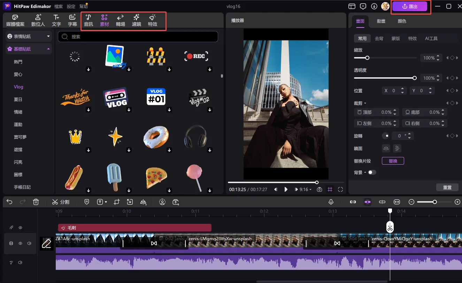Collapse the 基礎貼紙 category section
462x283 pixels.
[x=48, y=49]
